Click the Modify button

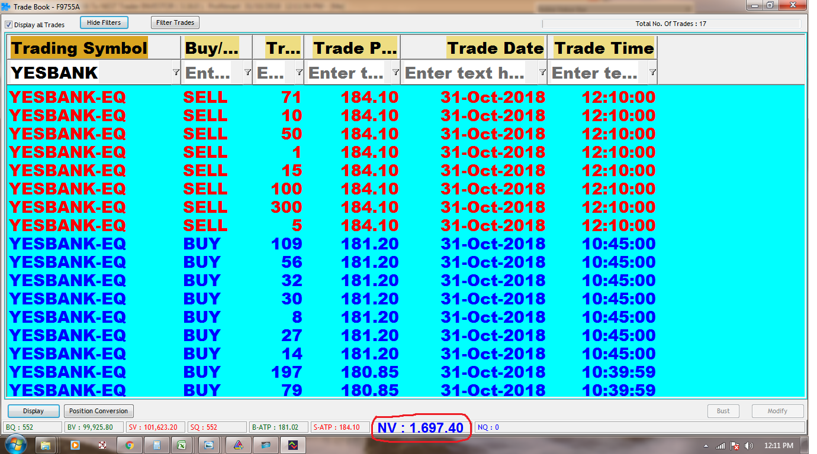[778, 411]
